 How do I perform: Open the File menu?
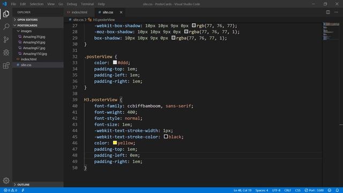(x=13, y=4)
